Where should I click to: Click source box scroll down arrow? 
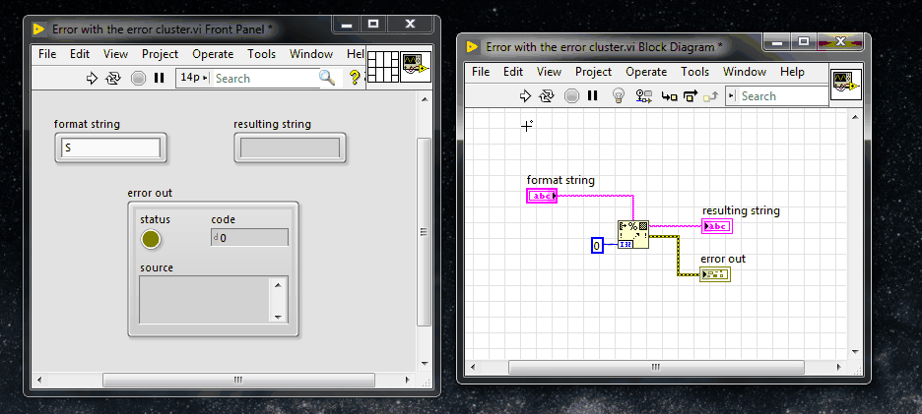click(x=279, y=316)
